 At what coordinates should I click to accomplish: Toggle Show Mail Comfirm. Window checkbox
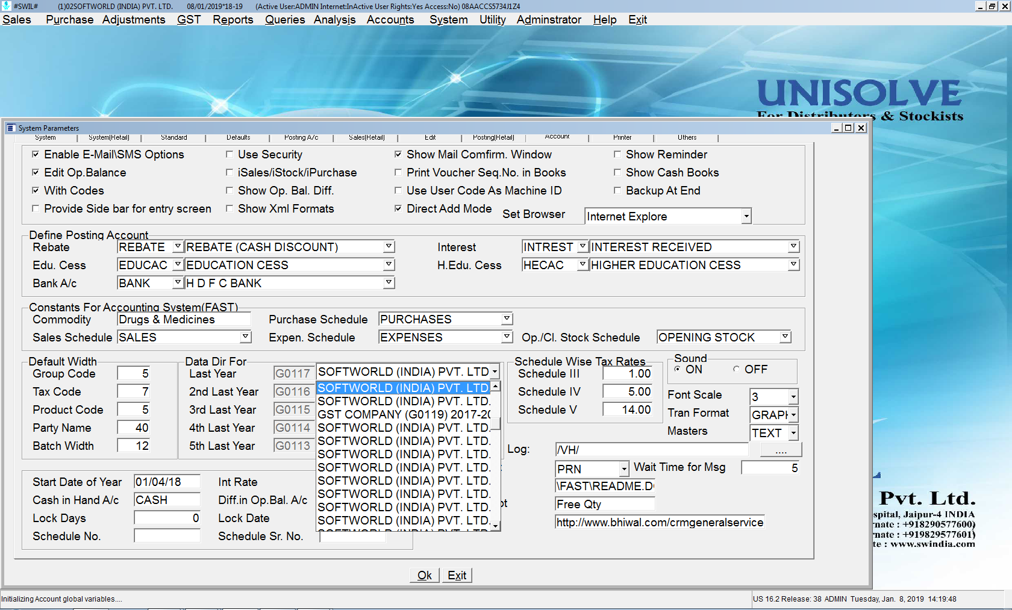click(398, 154)
